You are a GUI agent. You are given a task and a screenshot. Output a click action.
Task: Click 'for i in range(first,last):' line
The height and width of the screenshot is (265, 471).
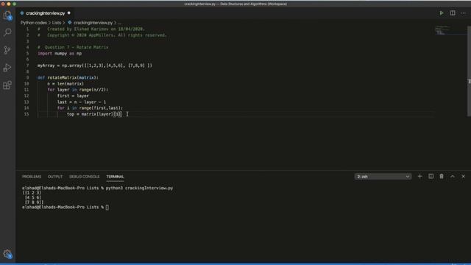coord(90,108)
